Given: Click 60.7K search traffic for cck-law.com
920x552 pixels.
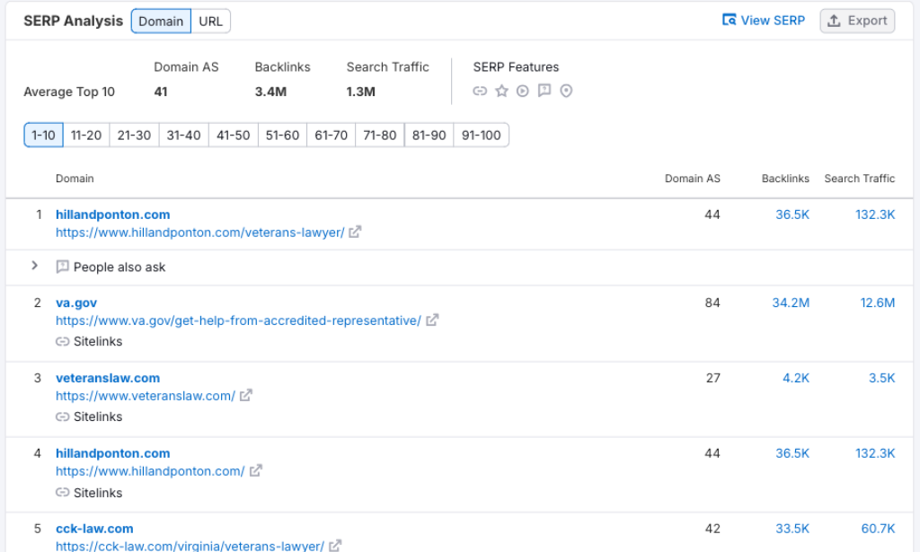Looking at the screenshot, I should (x=878, y=529).
